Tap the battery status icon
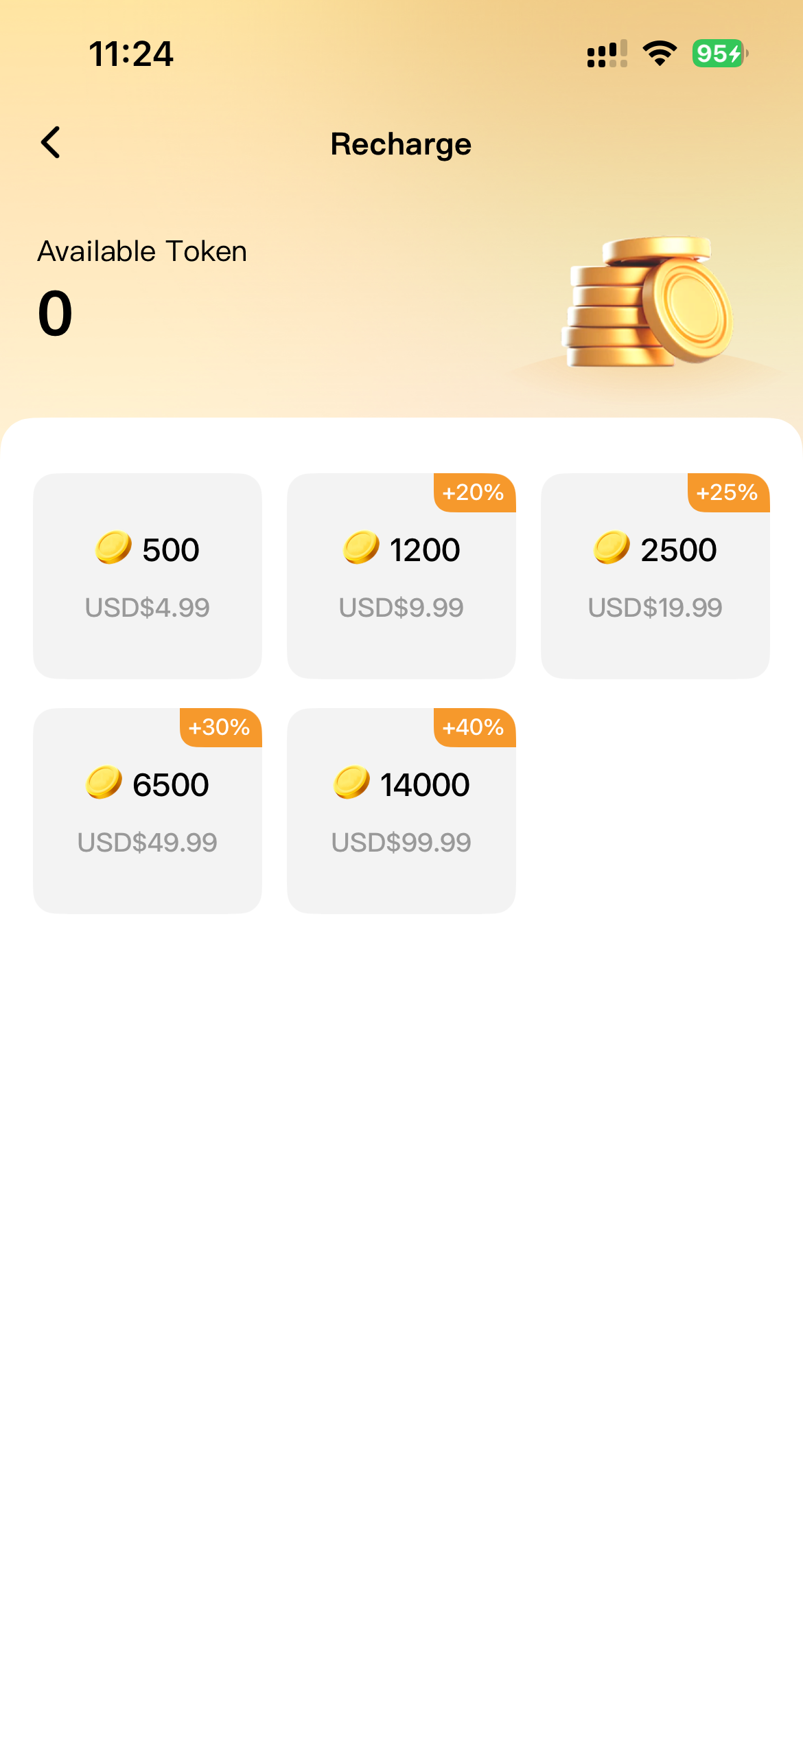 (719, 54)
